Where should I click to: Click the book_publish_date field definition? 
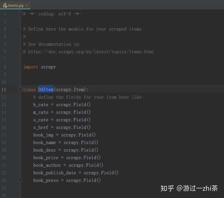pos(76,173)
